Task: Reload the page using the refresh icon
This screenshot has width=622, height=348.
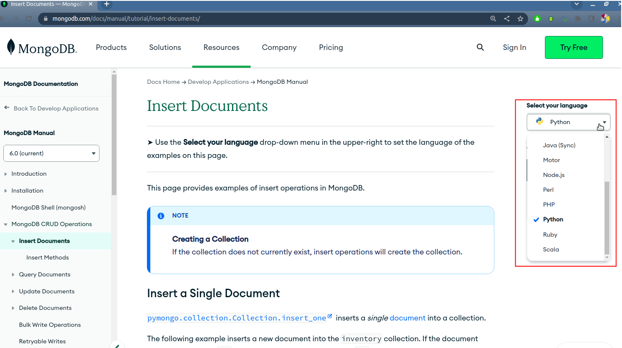Action: pos(29,19)
